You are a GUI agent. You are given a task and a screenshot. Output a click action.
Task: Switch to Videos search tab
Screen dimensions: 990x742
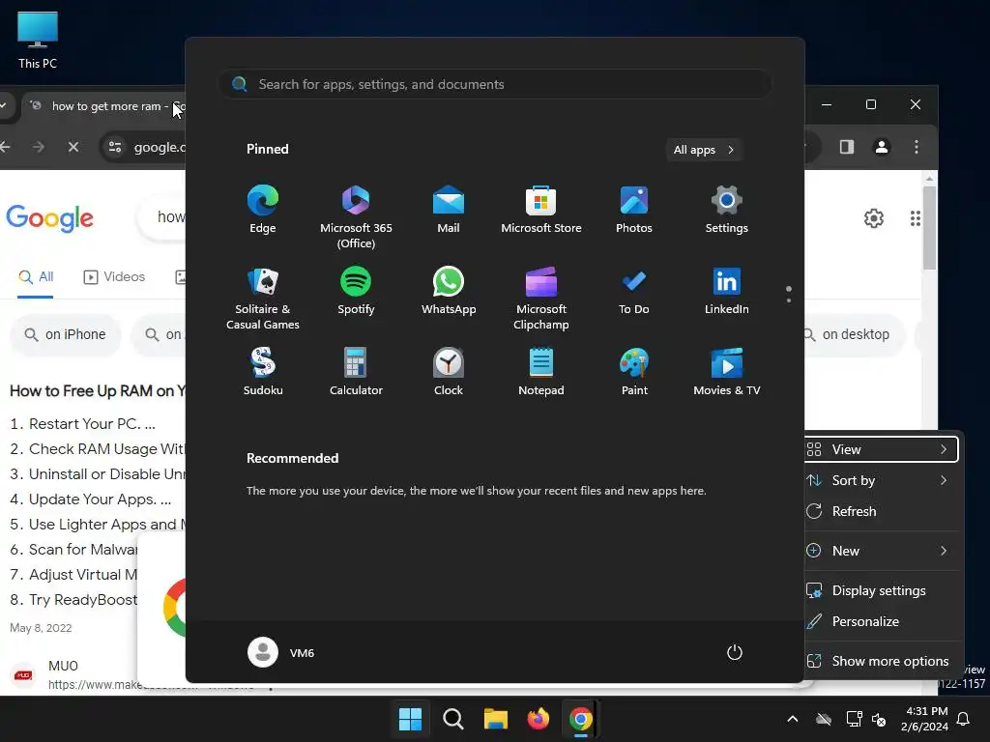pyautogui.click(x=114, y=277)
